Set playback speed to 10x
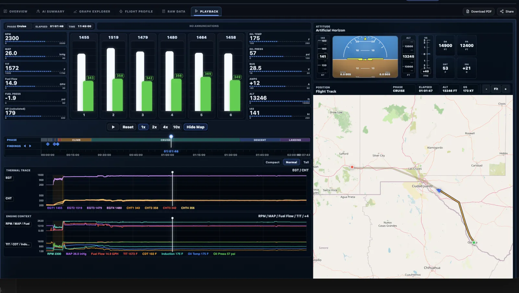Image resolution: width=519 pixels, height=293 pixels. click(176, 127)
